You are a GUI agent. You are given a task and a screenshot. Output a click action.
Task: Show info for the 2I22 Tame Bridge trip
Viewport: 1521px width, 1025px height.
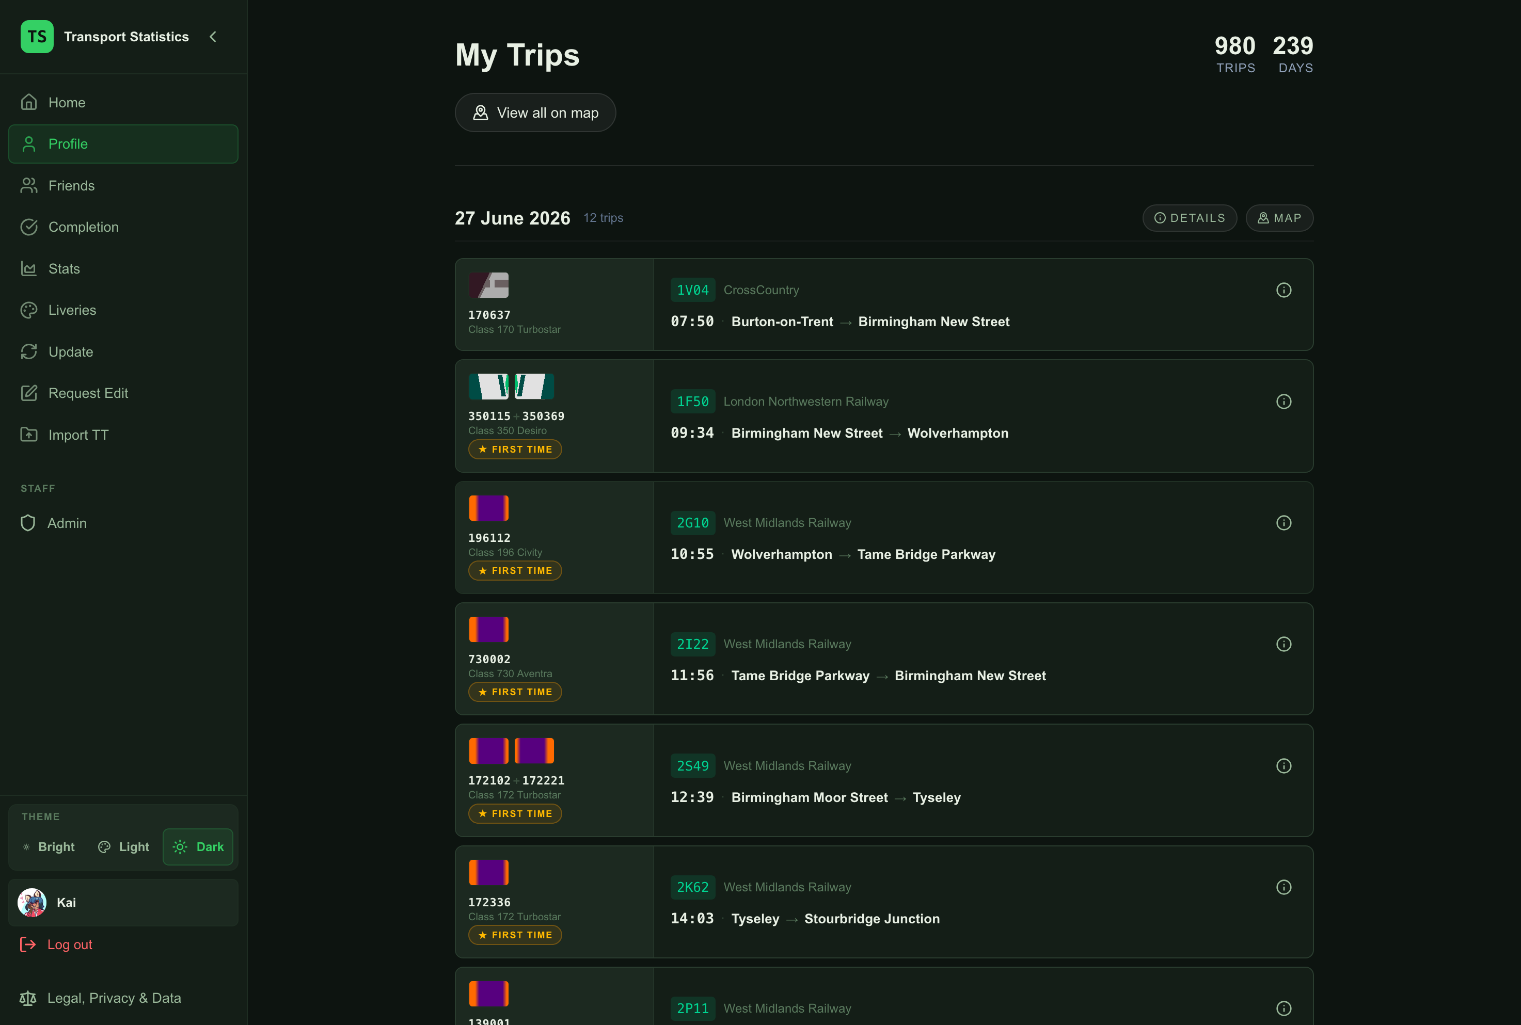click(1283, 644)
